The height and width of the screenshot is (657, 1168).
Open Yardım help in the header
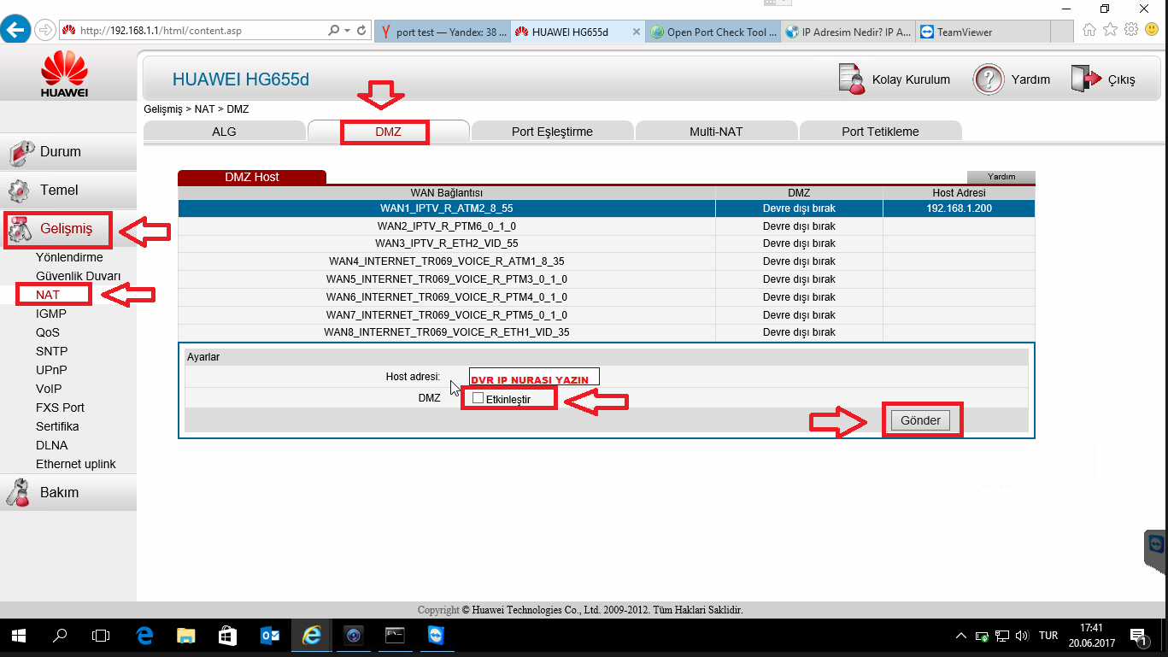1012,79
